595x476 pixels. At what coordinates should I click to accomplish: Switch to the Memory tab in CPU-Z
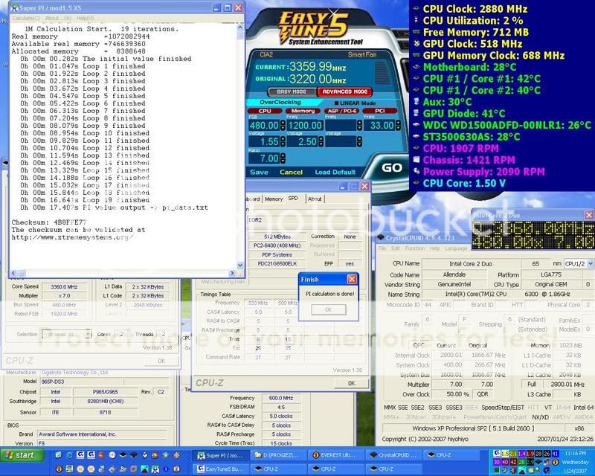pos(274,199)
